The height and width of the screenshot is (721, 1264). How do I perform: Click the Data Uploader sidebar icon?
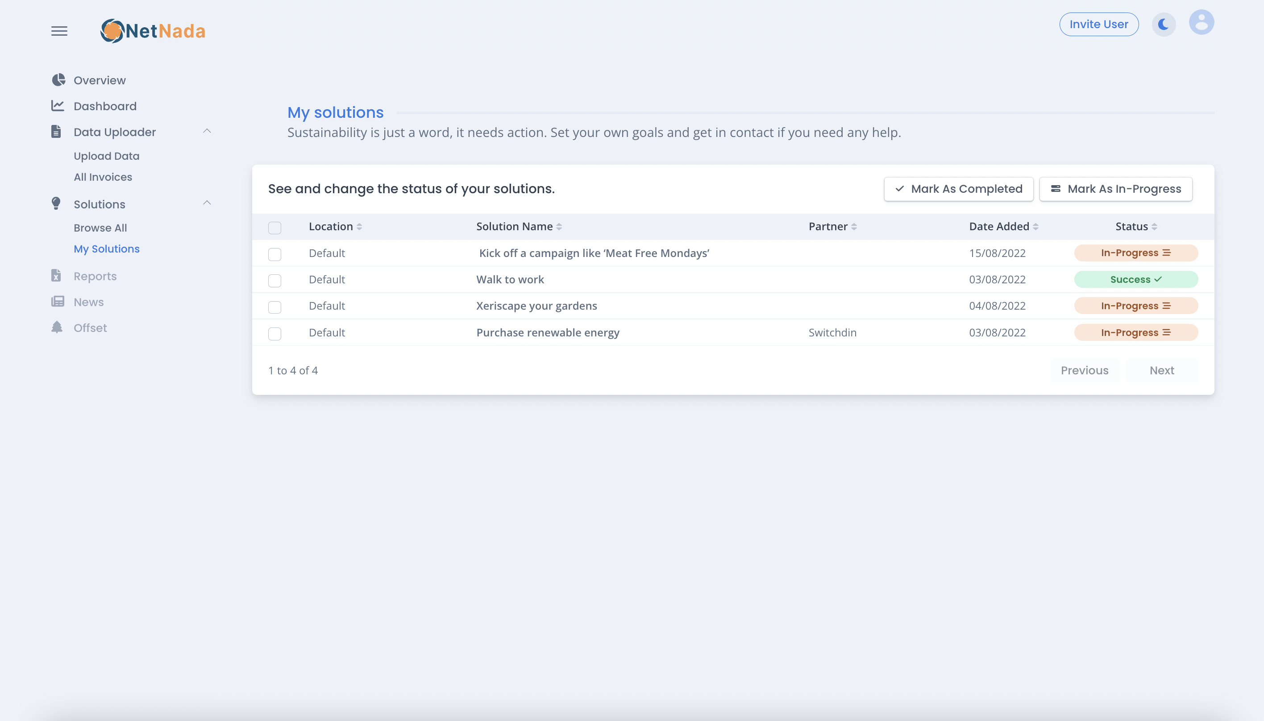(x=55, y=131)
